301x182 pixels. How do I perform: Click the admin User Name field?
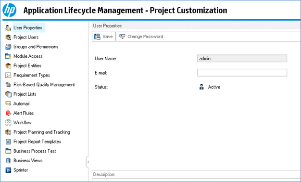click(242, 58)
